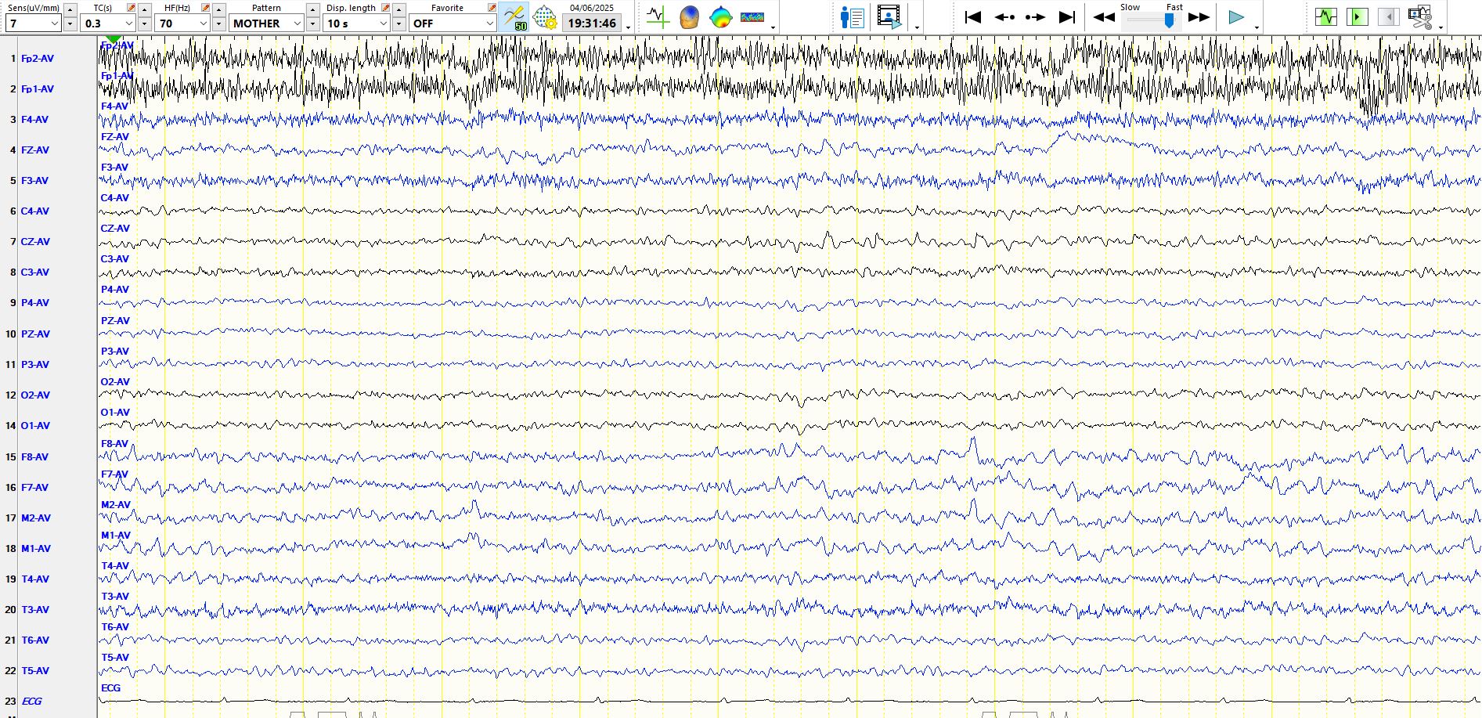This screenshot has width=1482, height=718.
Task: Toggle the 50 Hz notch filter icon
Action: coord(515,17)
